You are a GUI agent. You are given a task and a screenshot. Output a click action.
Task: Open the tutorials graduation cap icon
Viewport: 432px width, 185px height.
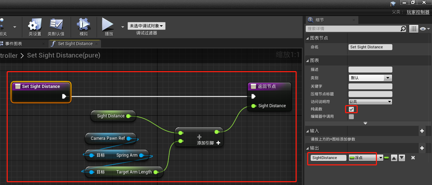[393, 4]
